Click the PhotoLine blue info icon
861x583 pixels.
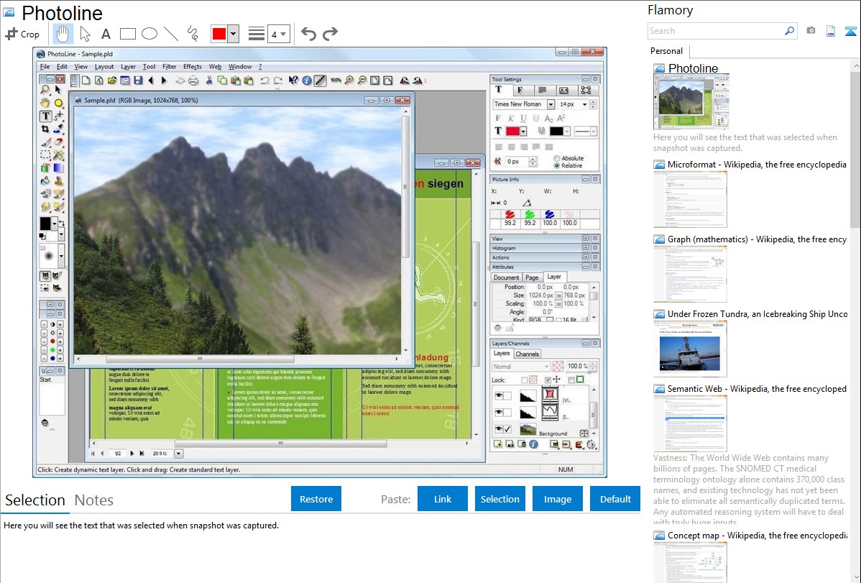tap(307, 81)
